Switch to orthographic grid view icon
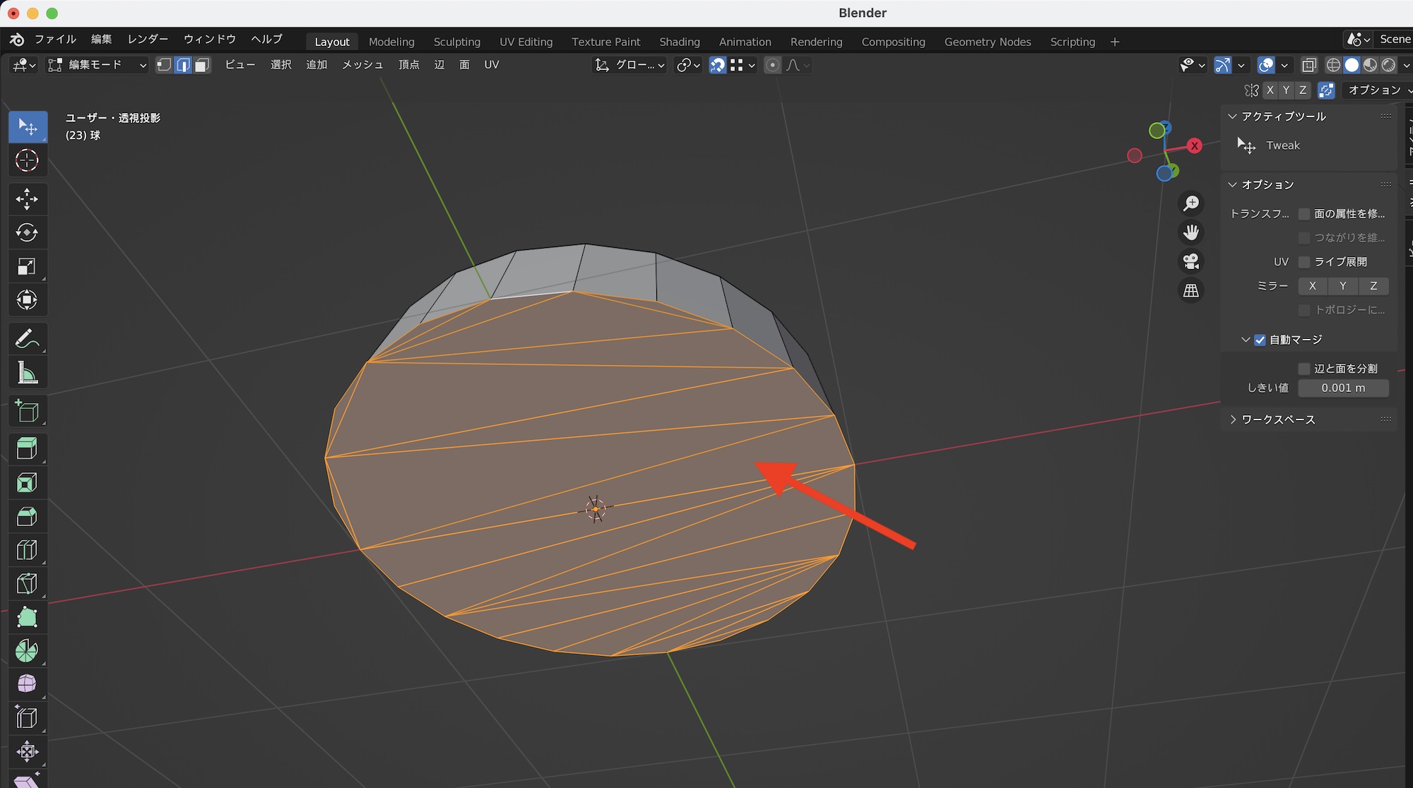Viewport: 1413px width, 788px height. tap(1191, 290)
